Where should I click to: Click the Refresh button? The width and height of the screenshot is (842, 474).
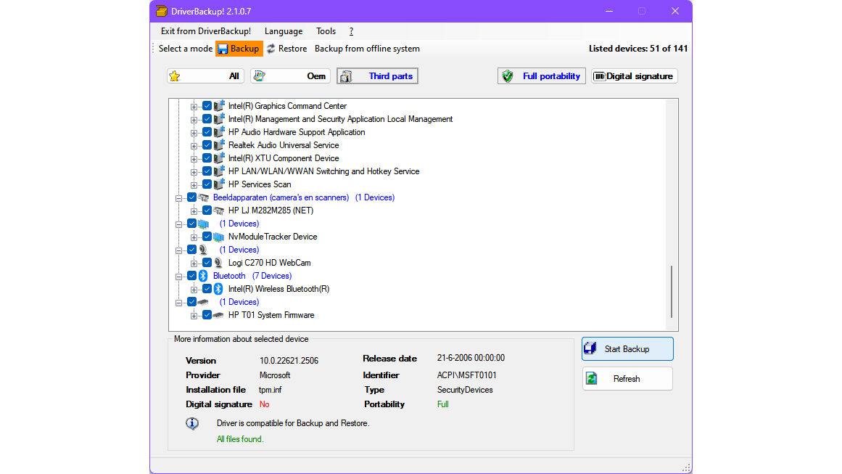[627, 379]
